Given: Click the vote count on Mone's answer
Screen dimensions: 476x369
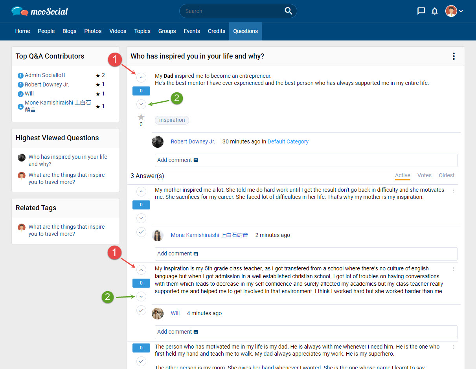Looking at the screenshot, I should point(141,205).
